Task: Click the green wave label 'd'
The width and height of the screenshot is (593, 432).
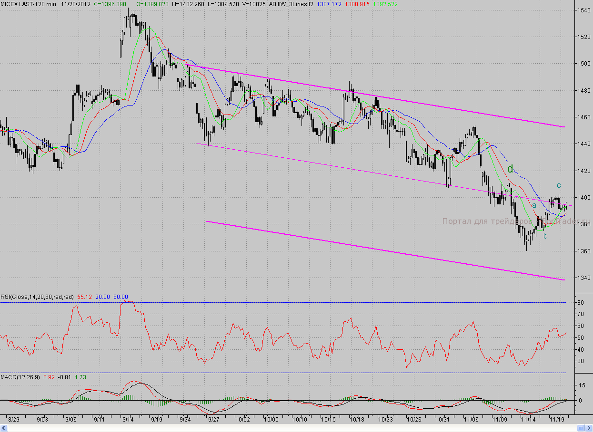Action: pos(510,169)
